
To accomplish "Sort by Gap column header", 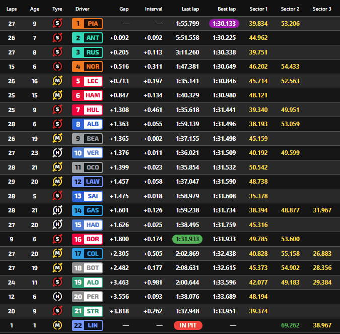I will pos(124,9).
